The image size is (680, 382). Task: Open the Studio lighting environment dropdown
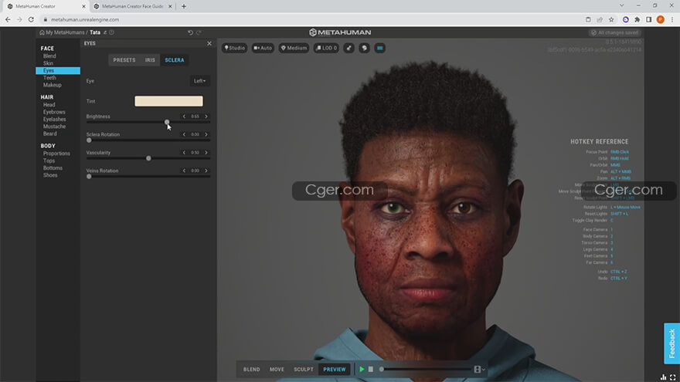pyautogui.click(x=235, y=48)
